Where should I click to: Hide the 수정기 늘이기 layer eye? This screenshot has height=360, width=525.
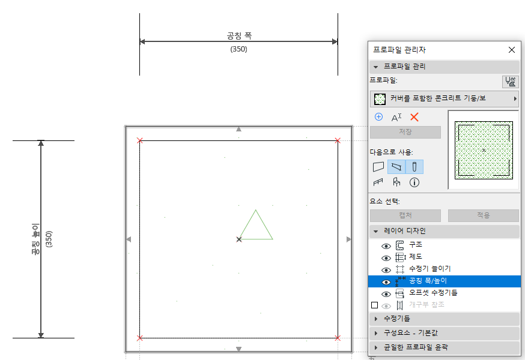386,271
